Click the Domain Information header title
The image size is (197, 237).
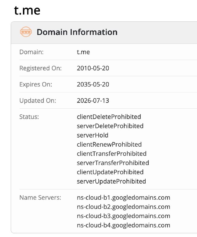(x=77, y=32)
